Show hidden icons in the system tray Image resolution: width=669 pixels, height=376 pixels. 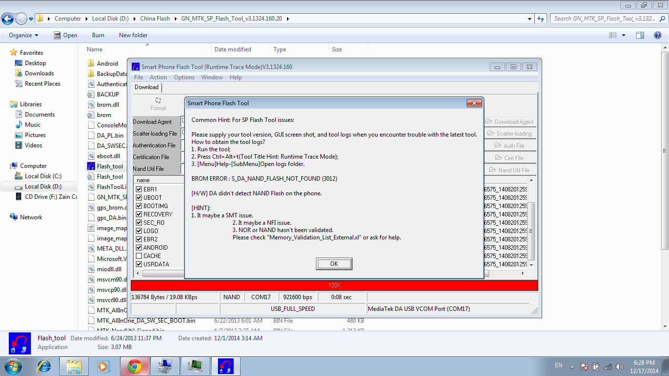pyautogui.click(x=572, y=366)
